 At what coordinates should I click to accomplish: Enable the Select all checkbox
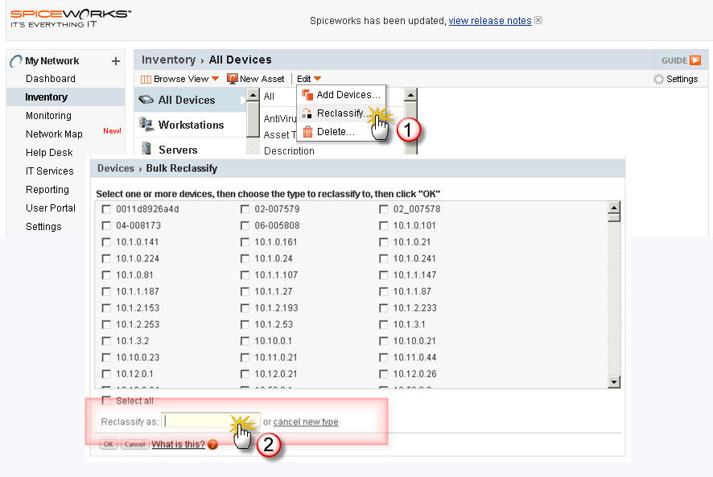click(105, 400)
